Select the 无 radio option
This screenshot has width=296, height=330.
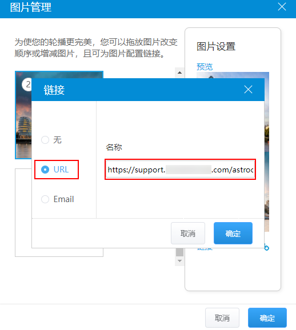pos(45,140)
